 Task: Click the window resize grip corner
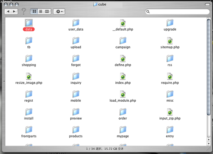pyautogui.click(x=209, y=149)
